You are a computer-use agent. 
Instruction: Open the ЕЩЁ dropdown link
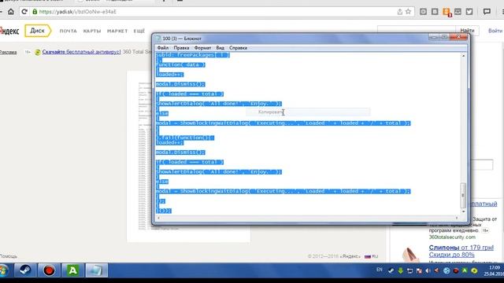click(x=139, y=31)
